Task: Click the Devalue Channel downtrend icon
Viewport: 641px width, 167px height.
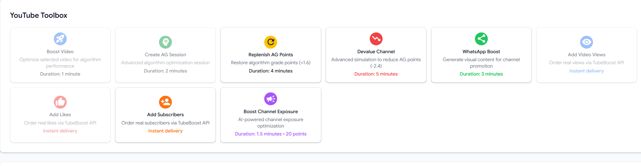Action: [376, 39]
